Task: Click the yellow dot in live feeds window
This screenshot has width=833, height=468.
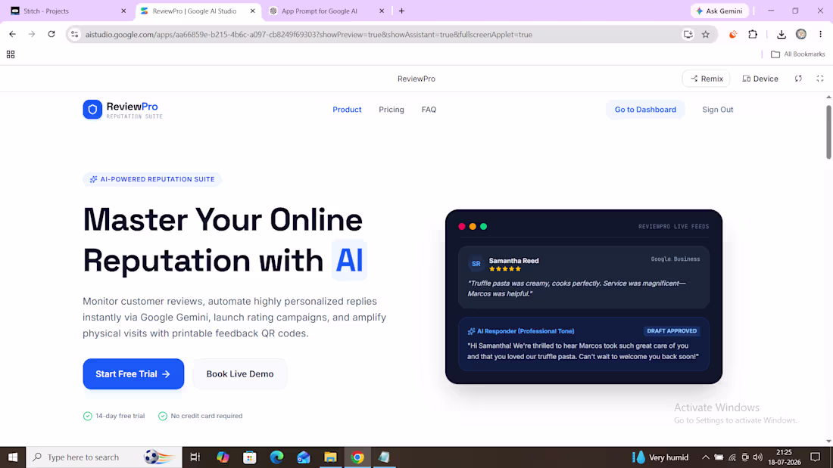Action: click(x=473, y=227)
